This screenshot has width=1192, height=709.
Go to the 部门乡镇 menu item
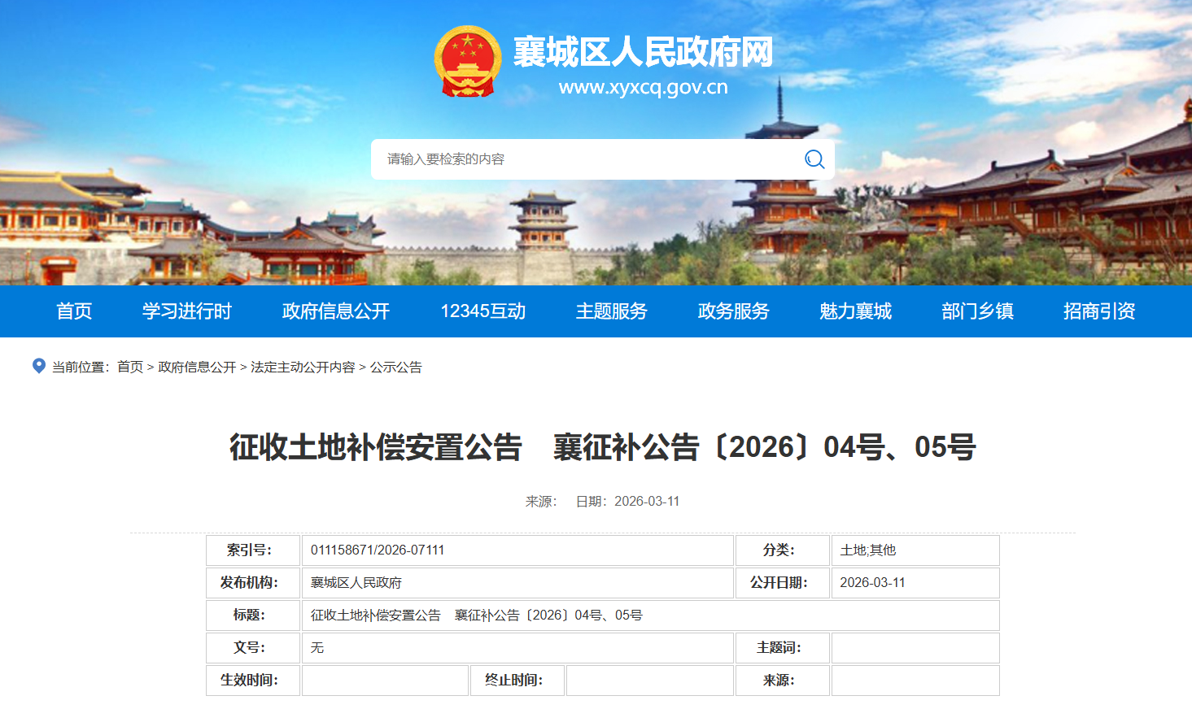(978, 311)
